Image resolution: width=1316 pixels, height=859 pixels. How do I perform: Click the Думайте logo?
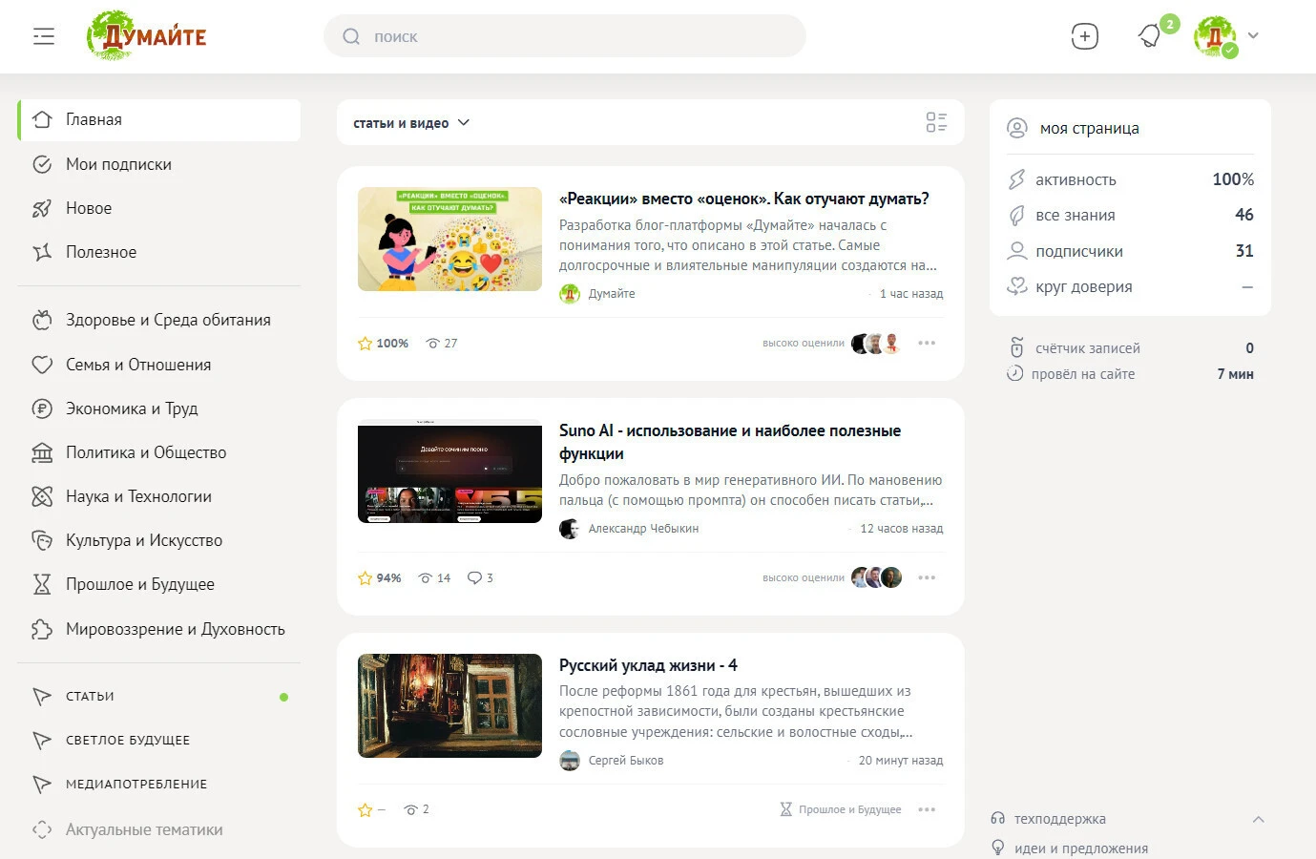(x=147, y=36)
